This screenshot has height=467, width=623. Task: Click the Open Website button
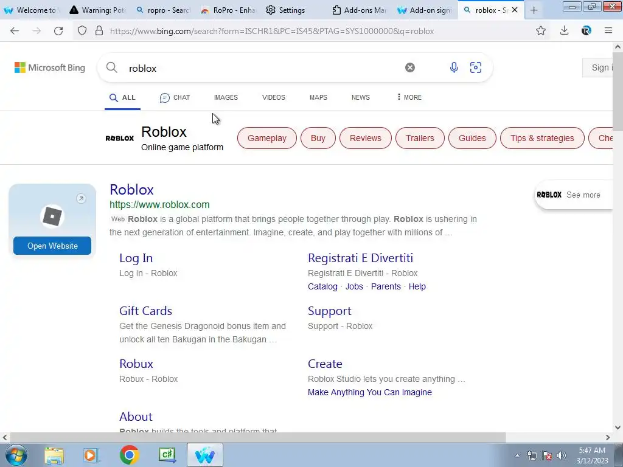pyautogui.click(x=52, y=246)
